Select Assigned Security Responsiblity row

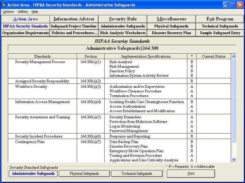(x=42, y=81)
